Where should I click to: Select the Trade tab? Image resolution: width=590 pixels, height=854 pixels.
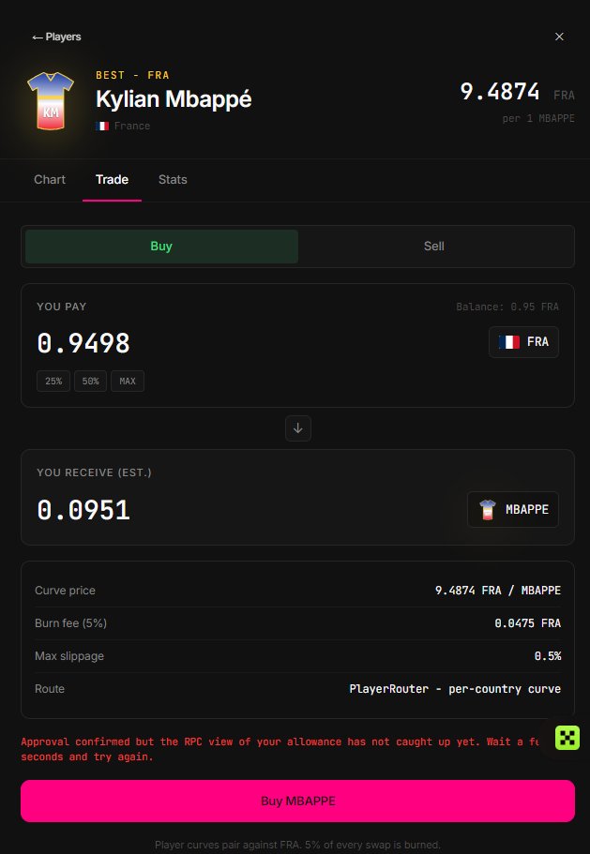(112, 179)
